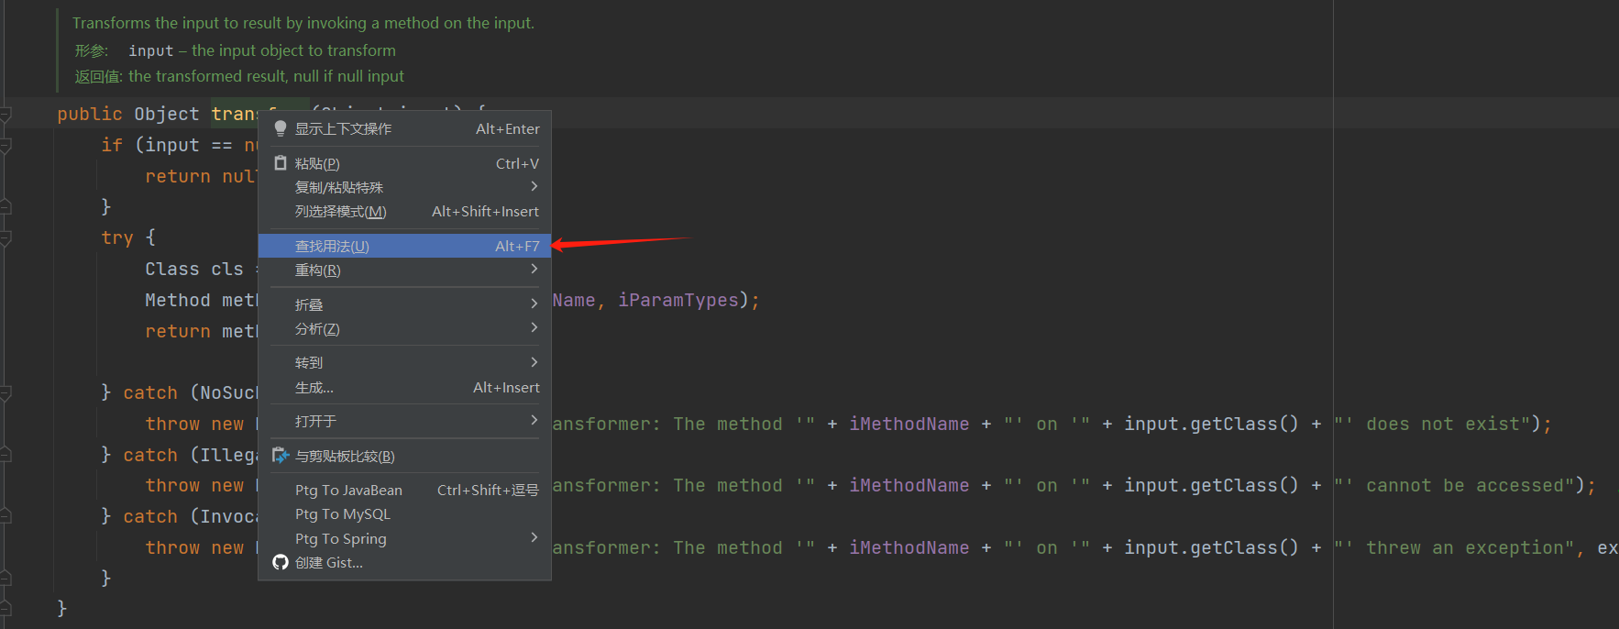The image size is (1619, 629).
Task: Toggle the fold marker on the 'catch (Invoca' line
Action: 6,517
